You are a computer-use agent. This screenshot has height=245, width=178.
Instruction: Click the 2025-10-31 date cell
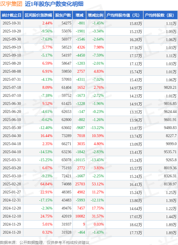click(12, 23)
